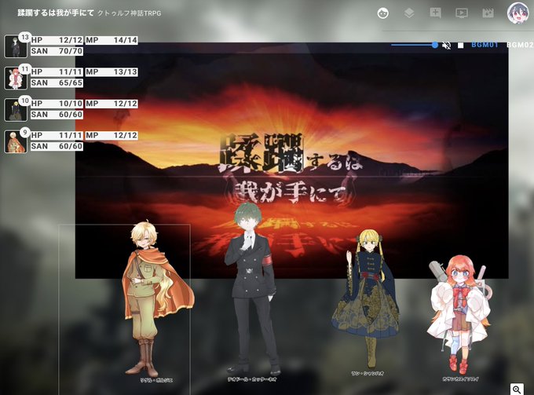Click the room title 蹂躙するは我が手にて
This screenshot has height=395, width=534.
click(x=56, y=13)
